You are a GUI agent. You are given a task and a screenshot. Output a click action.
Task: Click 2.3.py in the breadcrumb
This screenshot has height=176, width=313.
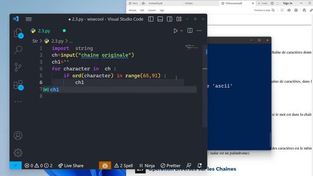click(57, 41)
